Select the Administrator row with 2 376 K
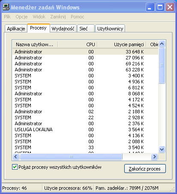This screenshot has height=194, width=177. click(x=85, y=123)
